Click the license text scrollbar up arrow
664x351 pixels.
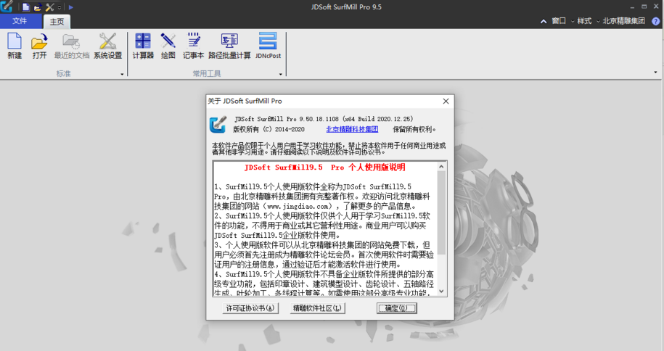(442, 166)
